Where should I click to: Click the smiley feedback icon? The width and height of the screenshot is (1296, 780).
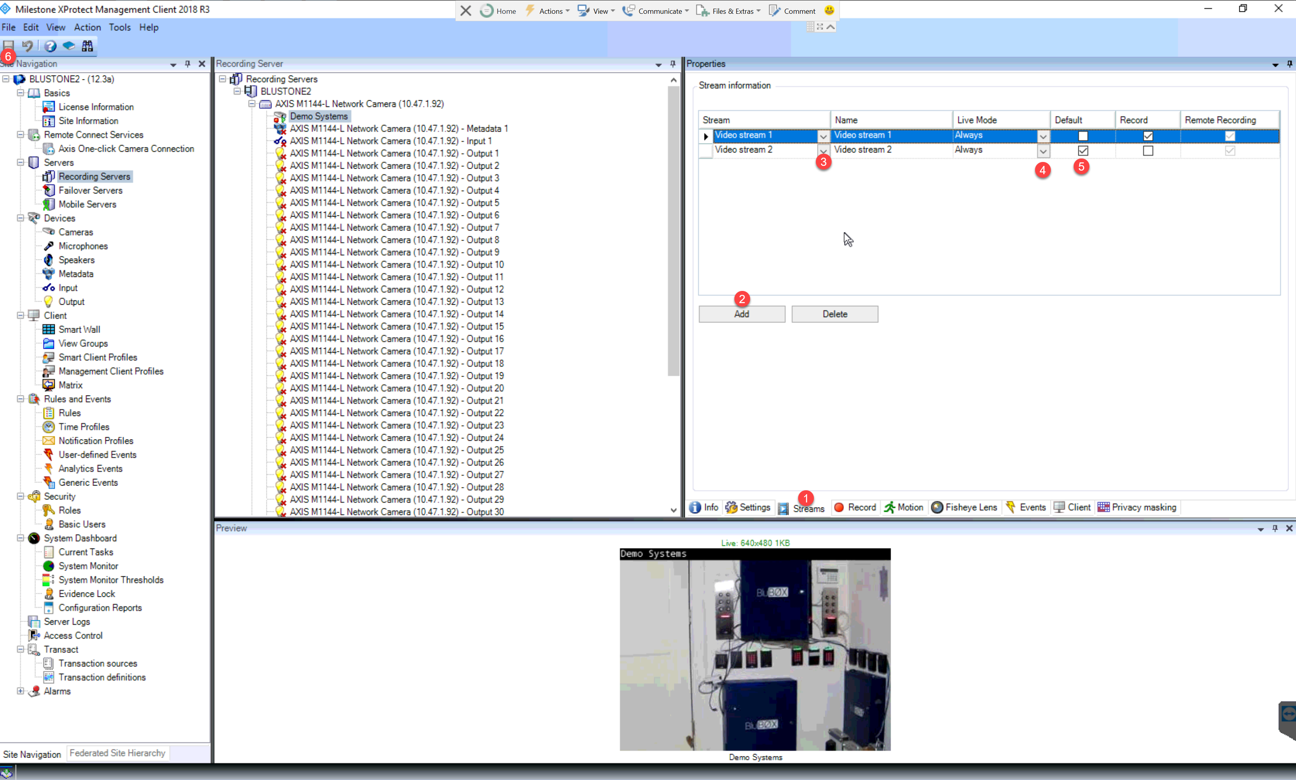(x=829, y=11)
